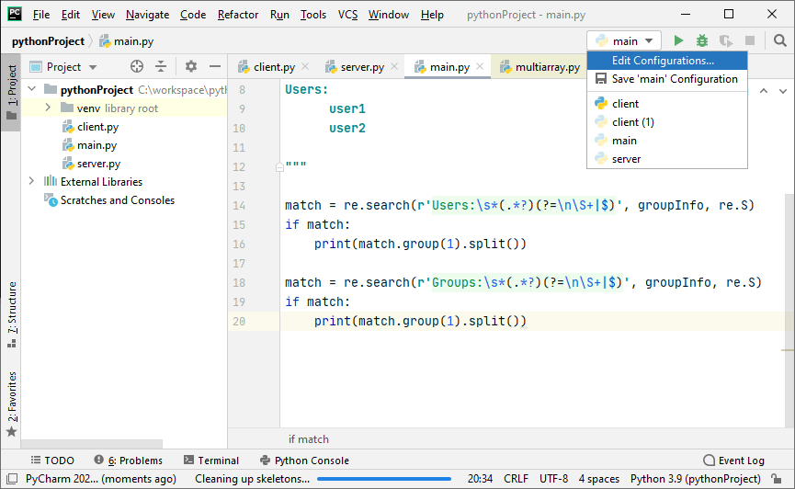
Task: Open Python 3.9 interpreter selector
Action: tap(695, 478)
